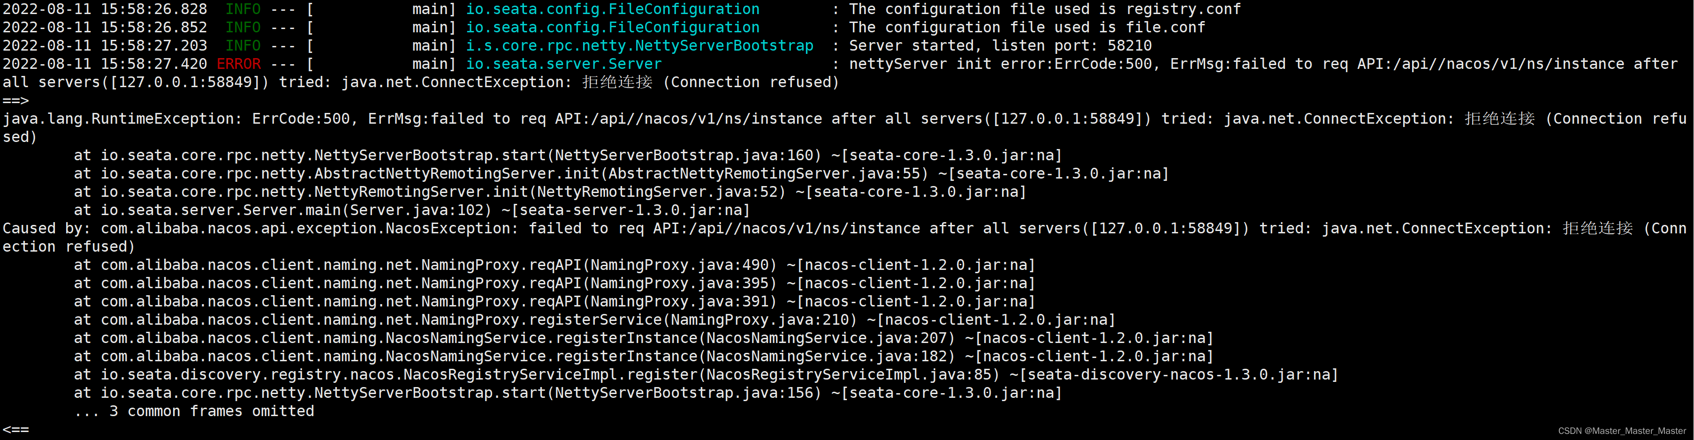Click 'Server started, listen port: 58210'
Image resolution: width=1694 pixels, height=440 pixels.
click(1000, 46)
